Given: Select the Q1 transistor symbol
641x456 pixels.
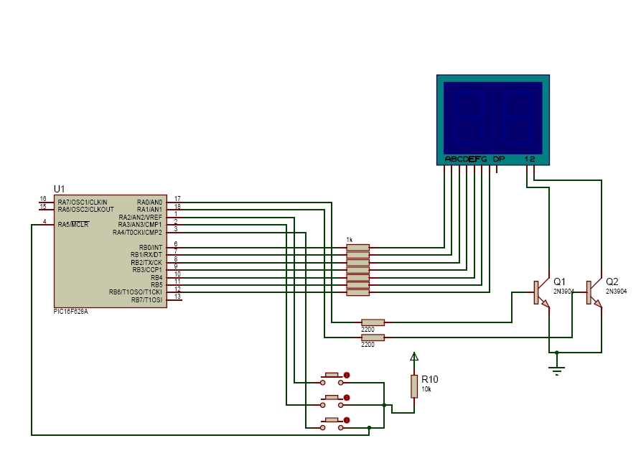Looking at the screenshot, I should 542,293.
